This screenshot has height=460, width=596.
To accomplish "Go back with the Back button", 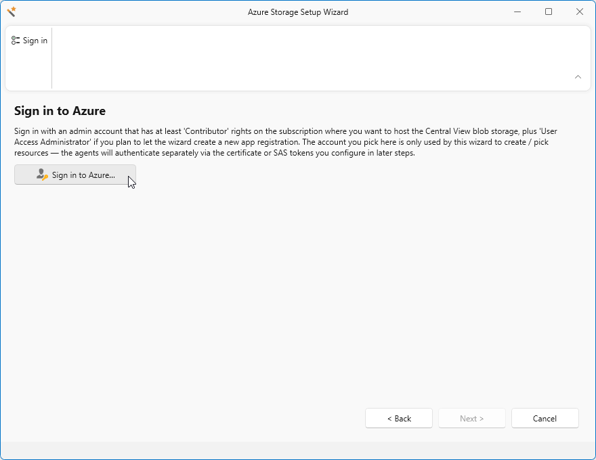I will pyautogui.click(x=399, y=418).
